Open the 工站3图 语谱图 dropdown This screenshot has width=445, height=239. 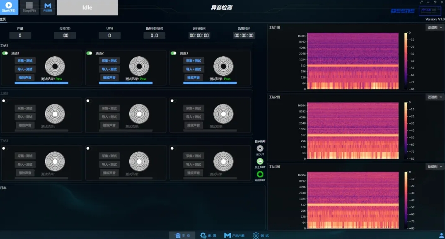(435, 167)
